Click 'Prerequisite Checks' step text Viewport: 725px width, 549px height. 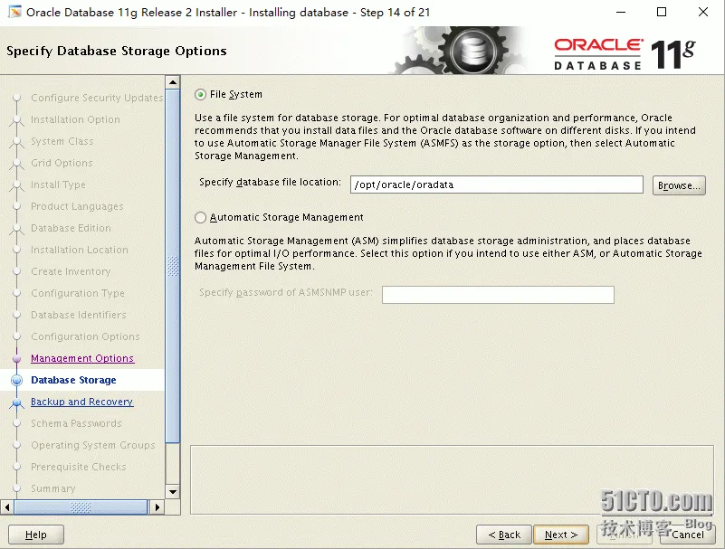tap(79, 467)
